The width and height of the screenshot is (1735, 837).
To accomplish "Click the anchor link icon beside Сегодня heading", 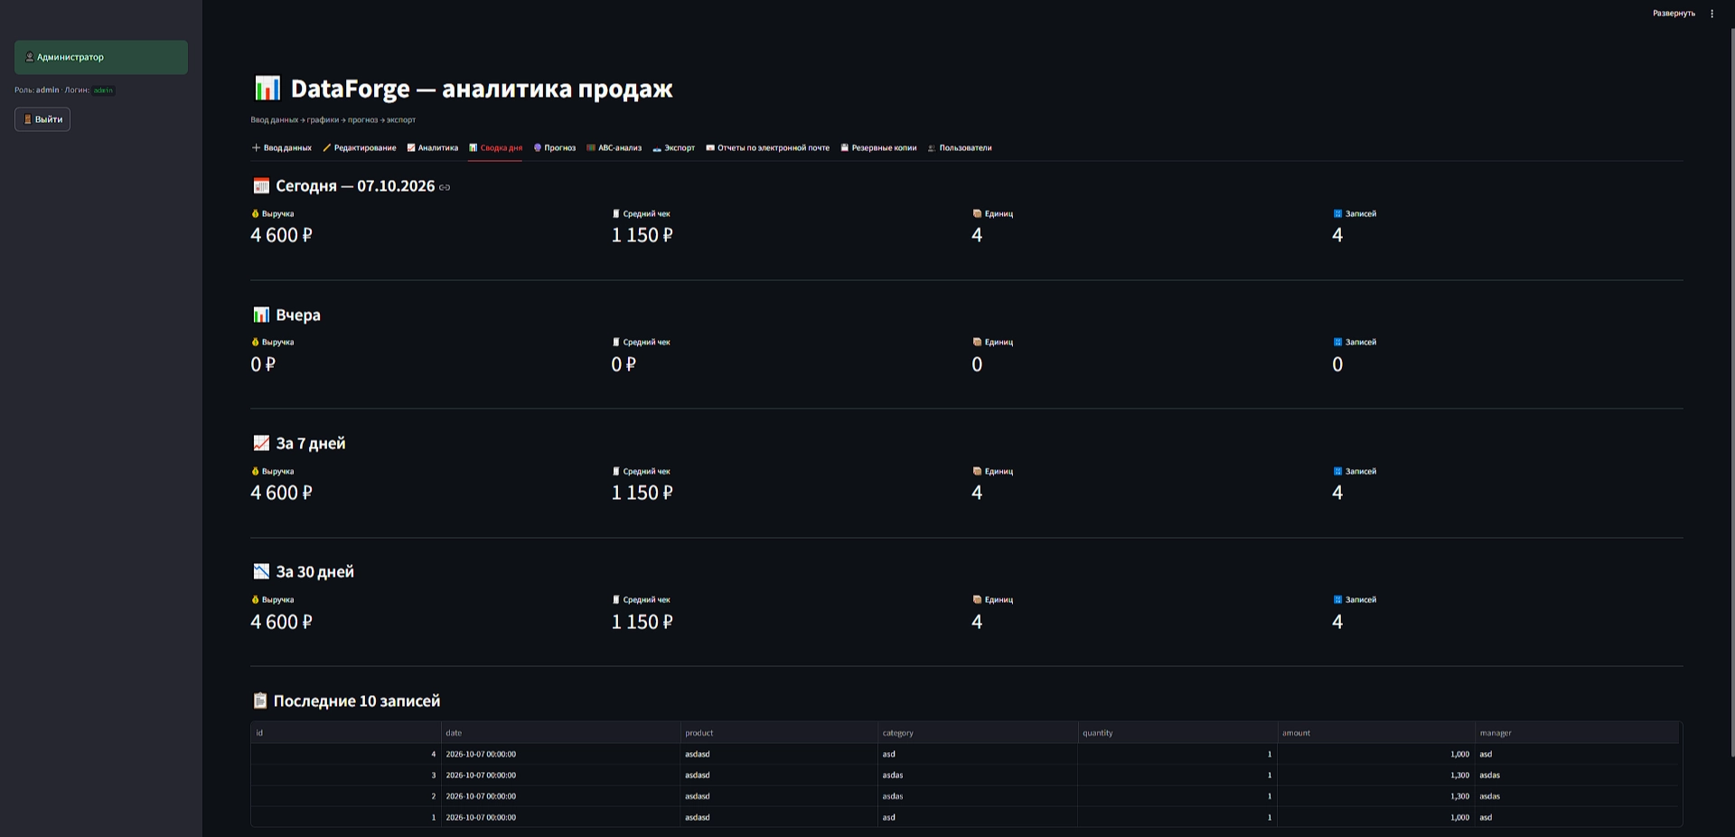I will pyautogui.click(x=445, y=187).
